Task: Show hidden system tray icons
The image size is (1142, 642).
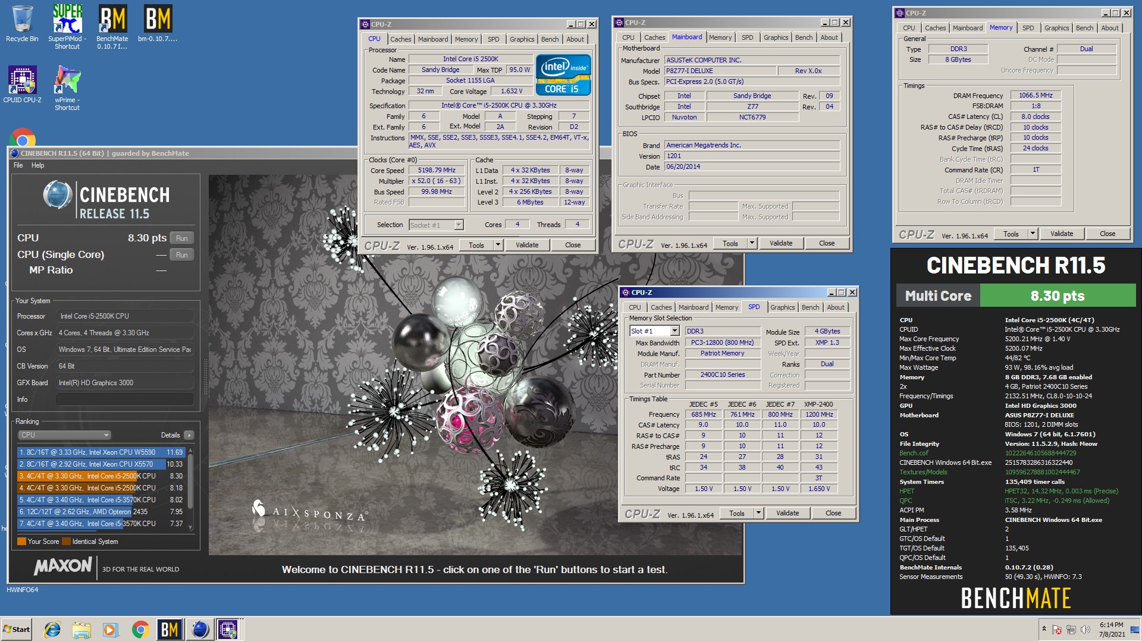Action: pos(1044,629)
